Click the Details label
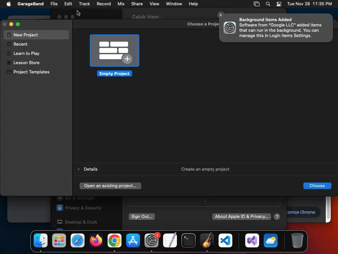Image resolution: width=338 pixels, height=254 pixels. (90, 169)
